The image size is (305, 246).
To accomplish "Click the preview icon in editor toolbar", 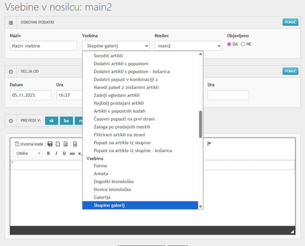I will (x=66, y=144).
